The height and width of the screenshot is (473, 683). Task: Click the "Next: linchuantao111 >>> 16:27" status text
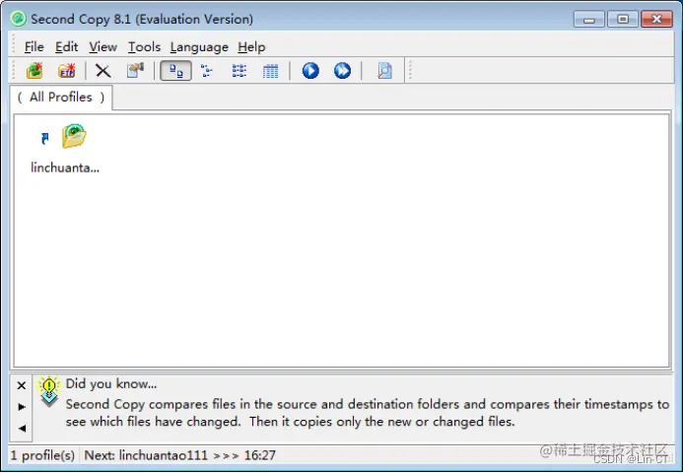click(x=180, y=455)
